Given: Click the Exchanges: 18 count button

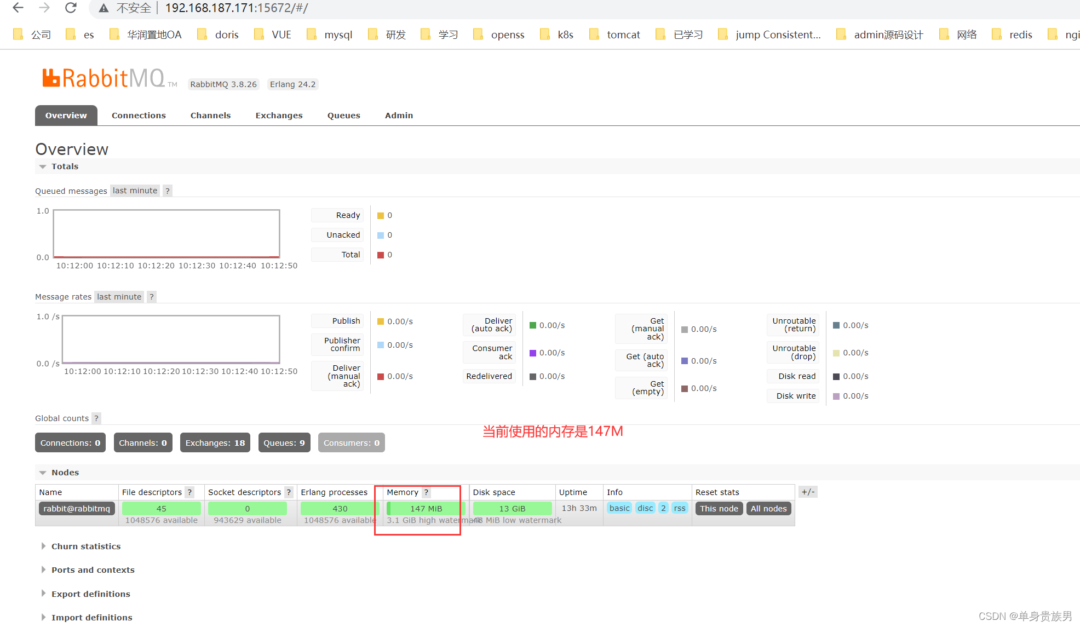Looking at the screenshot, I should tap(215, 442).
